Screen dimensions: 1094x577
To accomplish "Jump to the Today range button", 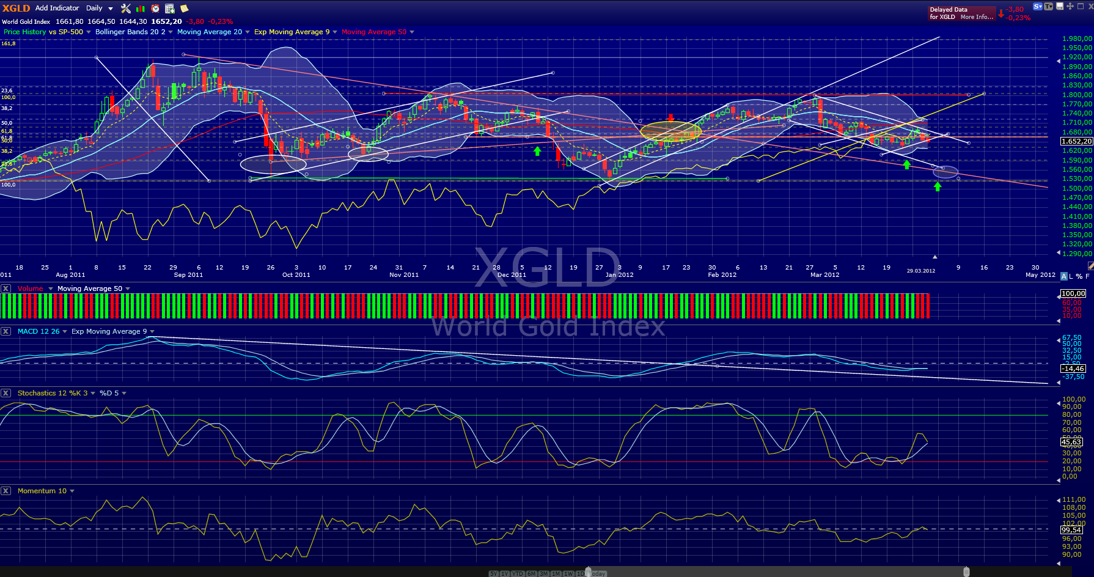I will click(597, 573).
